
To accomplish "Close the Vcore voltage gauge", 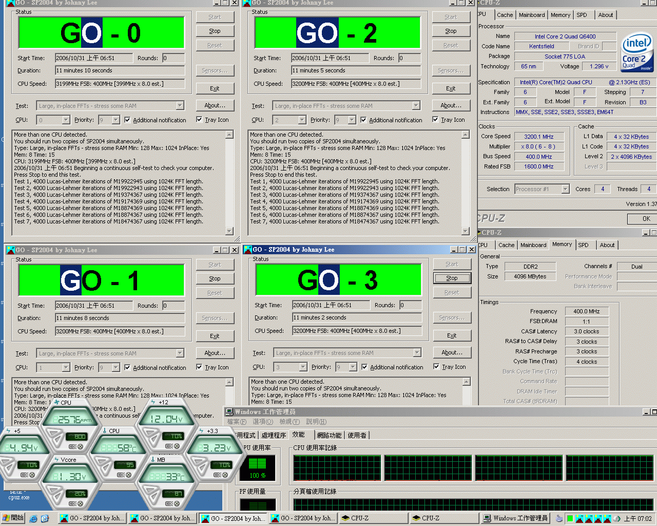I will click(80, 503).
